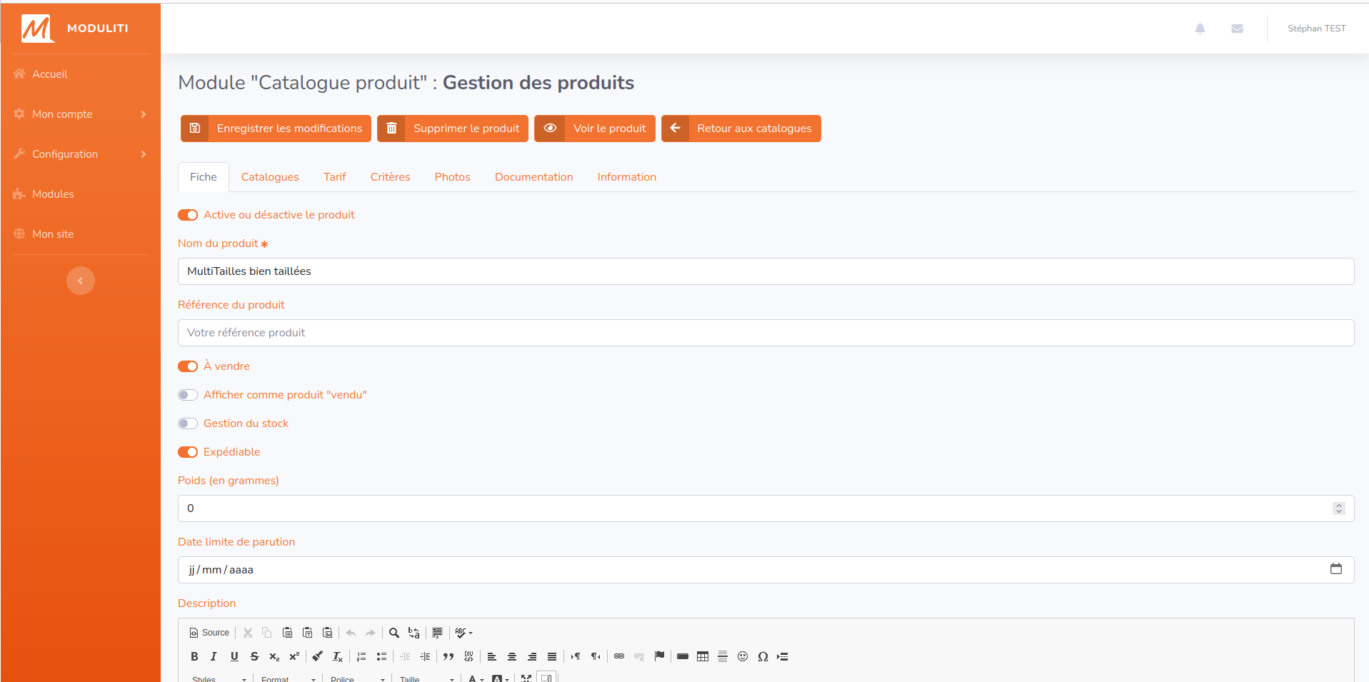Viewport: 1369px width, 682px height.
Task: Justify text
Action: pyautogui.click(x=552, y=656)
